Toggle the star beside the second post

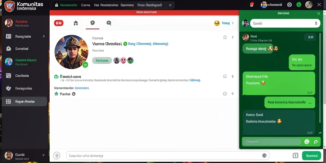225,76
